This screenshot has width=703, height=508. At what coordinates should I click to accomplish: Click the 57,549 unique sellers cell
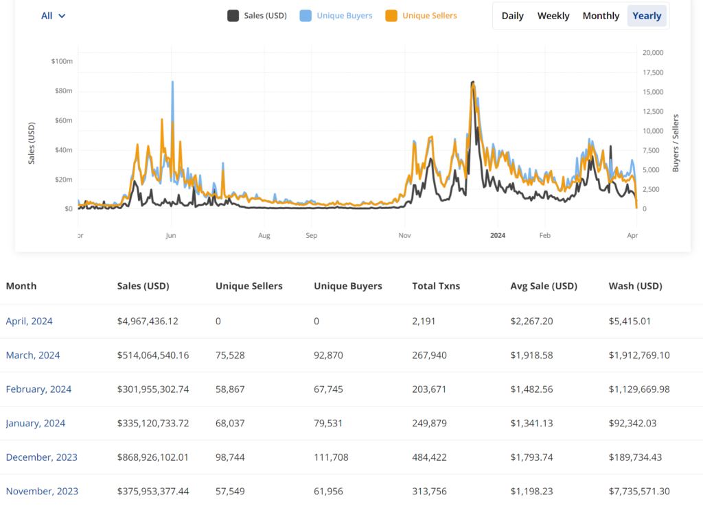(230, 491)
